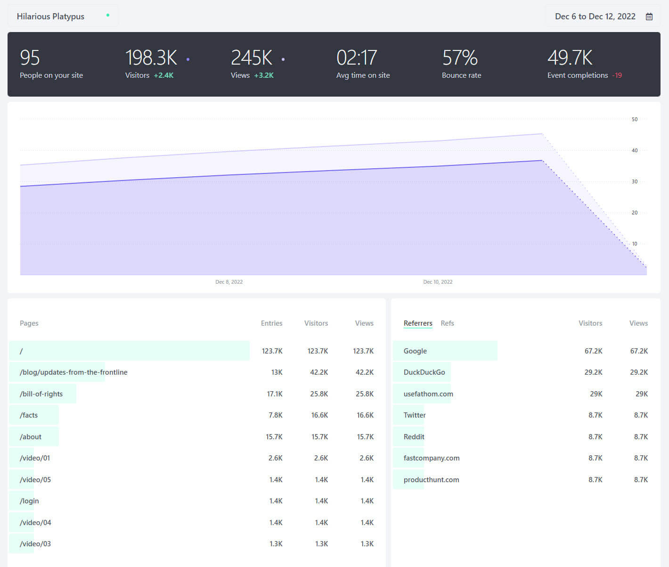Click Referrers table Visitors column header
The width and height of the screenshot is (669, 567).
click(590, 323)
